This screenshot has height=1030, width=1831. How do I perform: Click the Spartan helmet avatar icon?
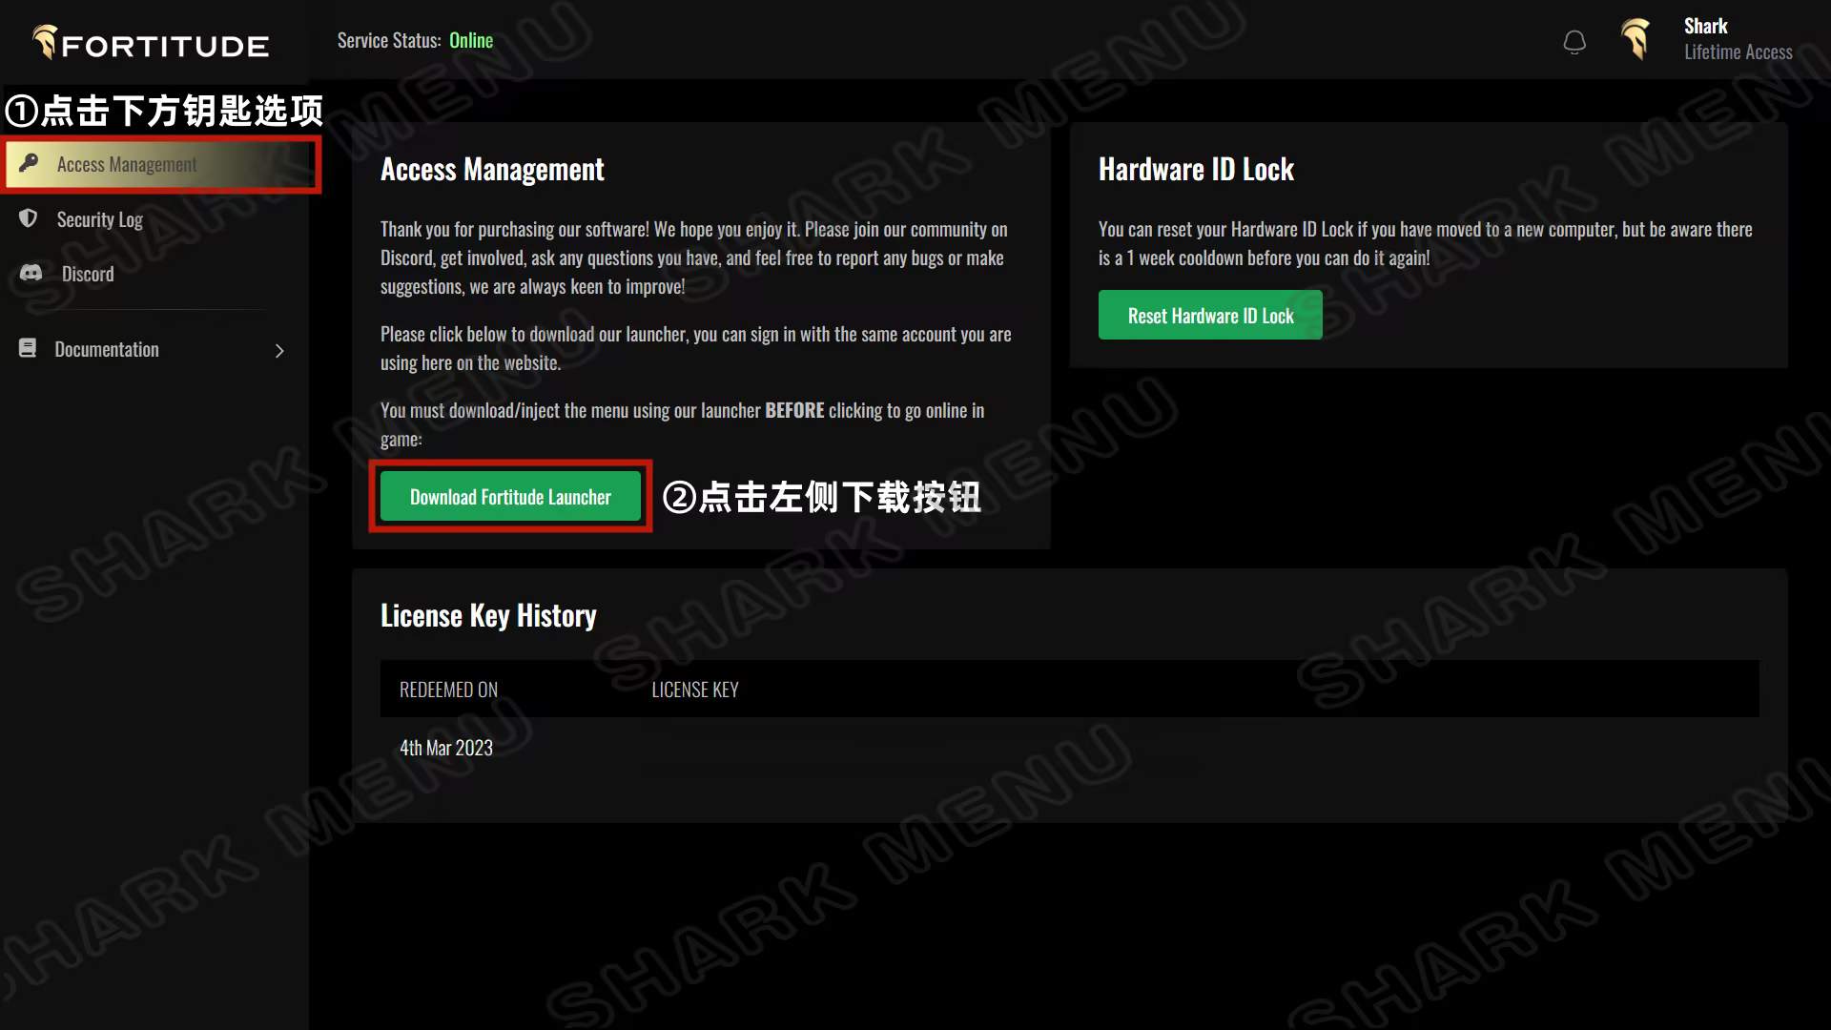1636,40
